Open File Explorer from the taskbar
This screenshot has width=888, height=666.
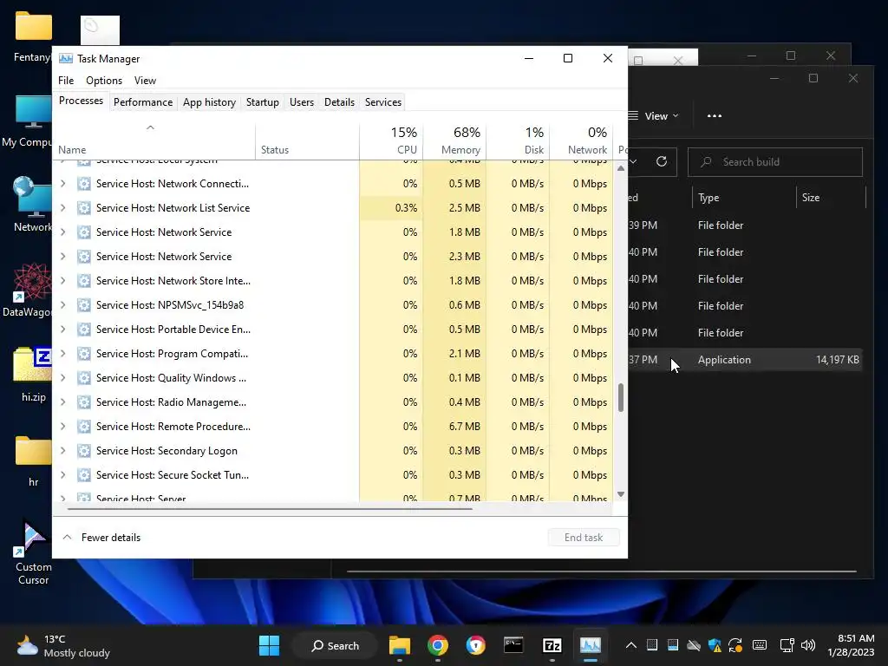[399, 645]
